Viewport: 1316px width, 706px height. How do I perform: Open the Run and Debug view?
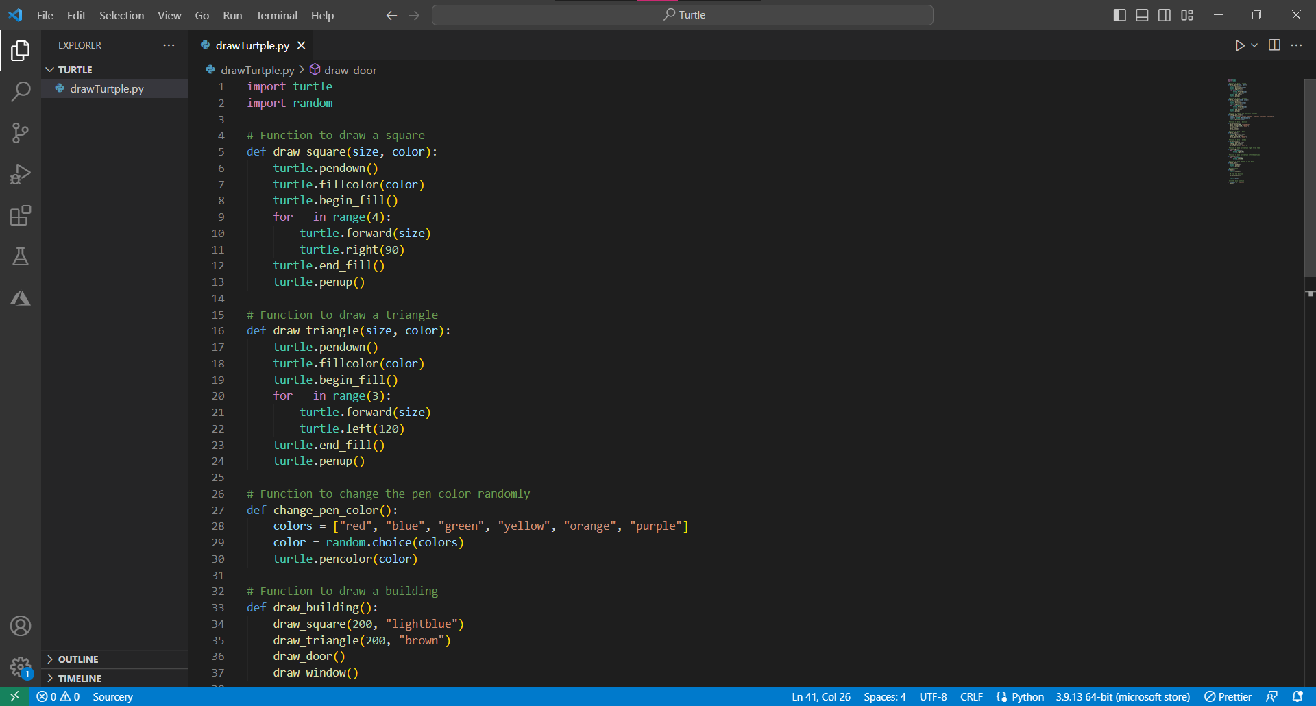(x=21, y=174)
